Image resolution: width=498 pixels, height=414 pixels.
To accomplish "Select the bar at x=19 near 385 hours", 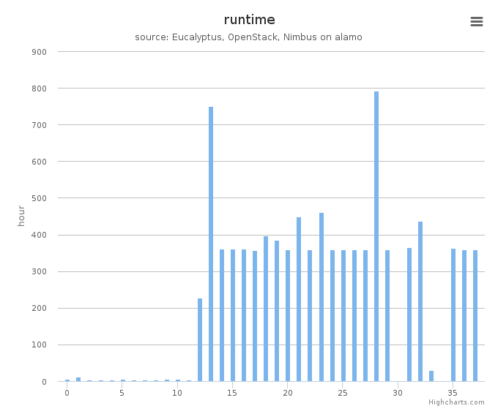I will 277,311.
